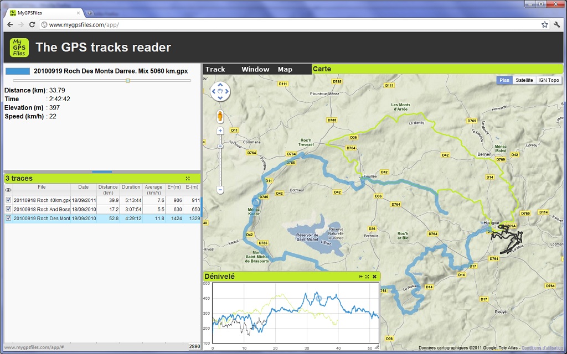Open the Window menu

(x=255, y=69)
